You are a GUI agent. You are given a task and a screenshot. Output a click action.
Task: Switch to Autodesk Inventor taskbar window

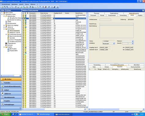click(27, 114)
